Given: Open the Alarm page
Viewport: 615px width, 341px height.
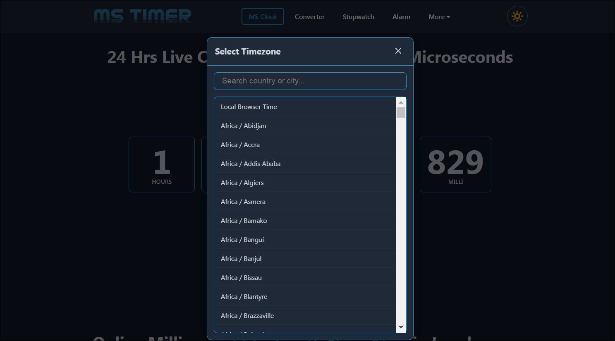Looking at the screenshot, I should click(401, 17).
